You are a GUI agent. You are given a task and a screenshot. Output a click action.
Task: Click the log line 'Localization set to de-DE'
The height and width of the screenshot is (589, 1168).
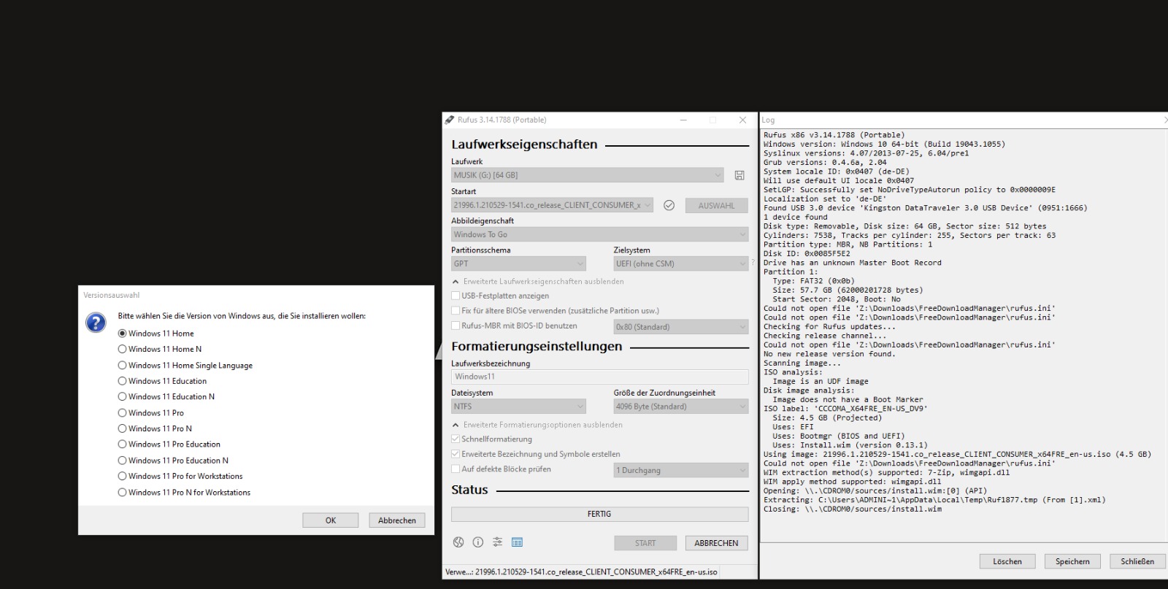point(825,199)
